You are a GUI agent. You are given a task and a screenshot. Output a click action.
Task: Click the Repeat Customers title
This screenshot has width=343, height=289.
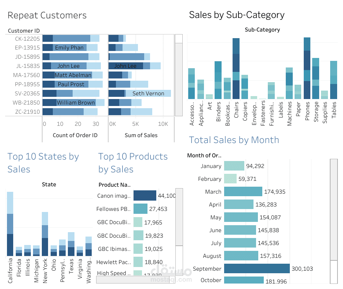47,15
